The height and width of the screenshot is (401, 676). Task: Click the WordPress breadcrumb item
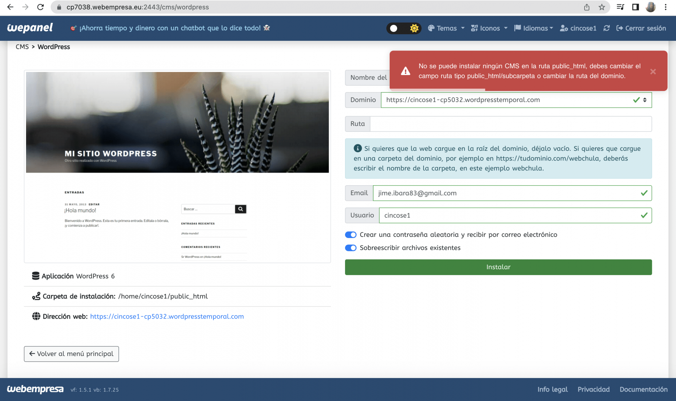54,47
